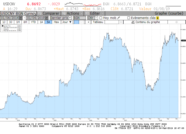The image size is (186, 134).
Task: Open the end date calendar picker icon
Action: [47, 18]
